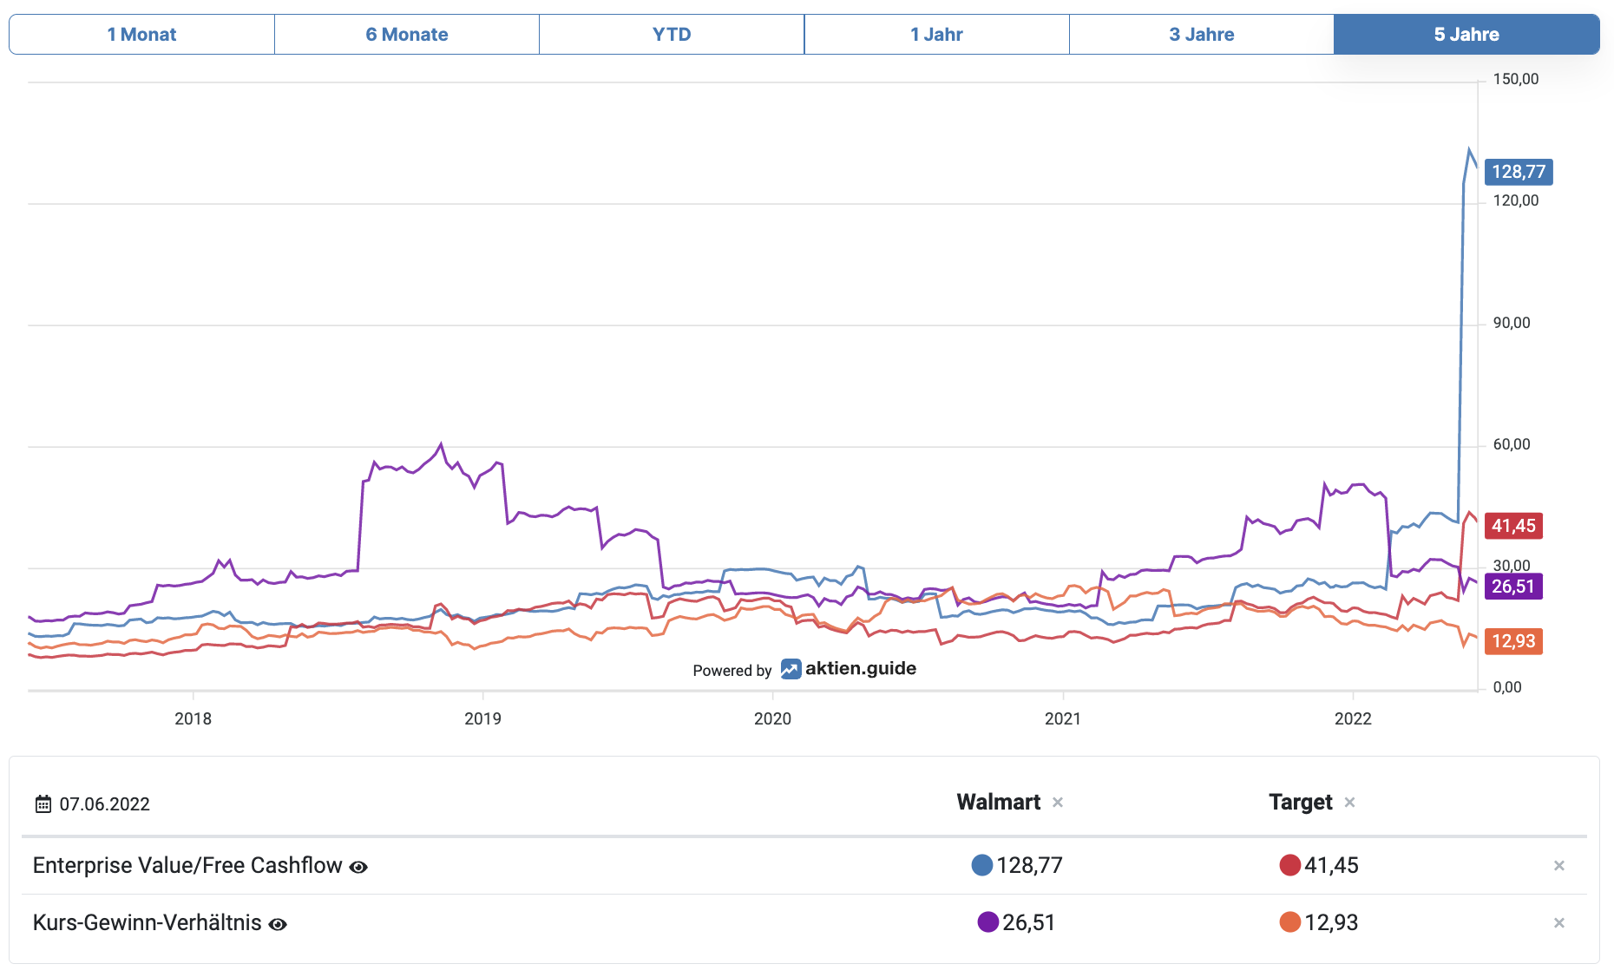Click the 2022 x-axis label
The image size is (1614, 977).
[1353, 718]
